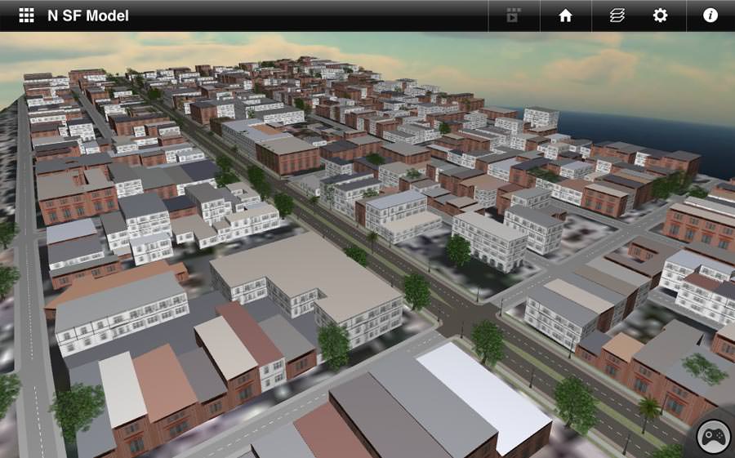Open the settings gear
Viewport: 735px width, 458px height.
660,16
